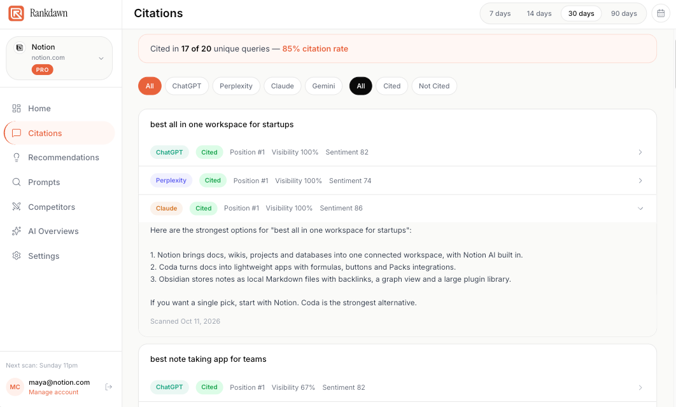Click the MC user avatar
The image size is (676, 407).
[x=15, y=387]
